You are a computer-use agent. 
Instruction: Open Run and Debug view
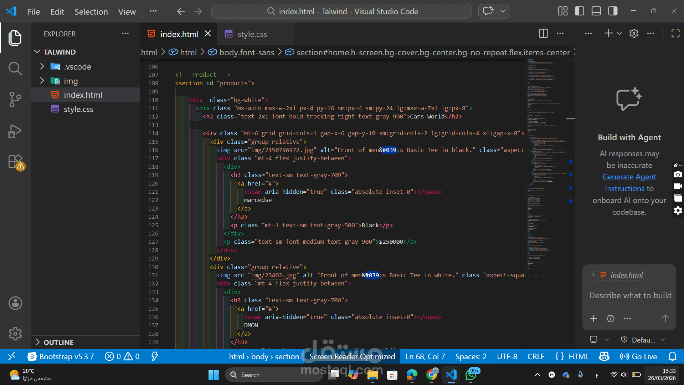(x=15, y=131)
